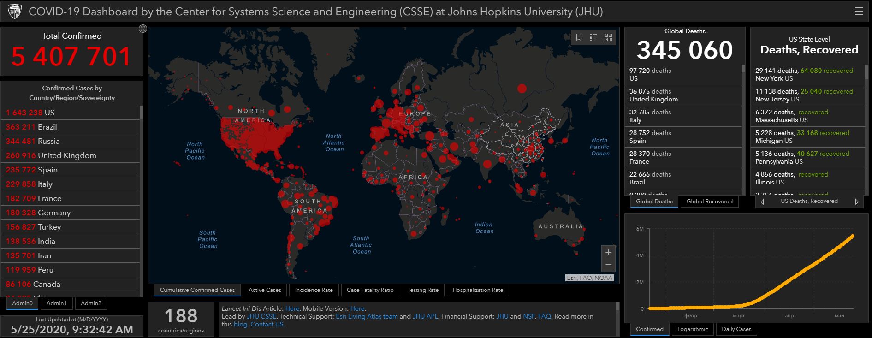Open the map bookmarks icon
The width and height of the screenshot is (872, 338).
579,37
